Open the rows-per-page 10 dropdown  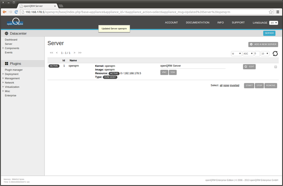pos(265,54)
